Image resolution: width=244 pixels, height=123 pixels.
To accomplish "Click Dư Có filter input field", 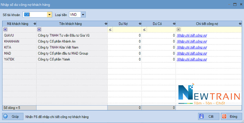I will pos(161,30).
